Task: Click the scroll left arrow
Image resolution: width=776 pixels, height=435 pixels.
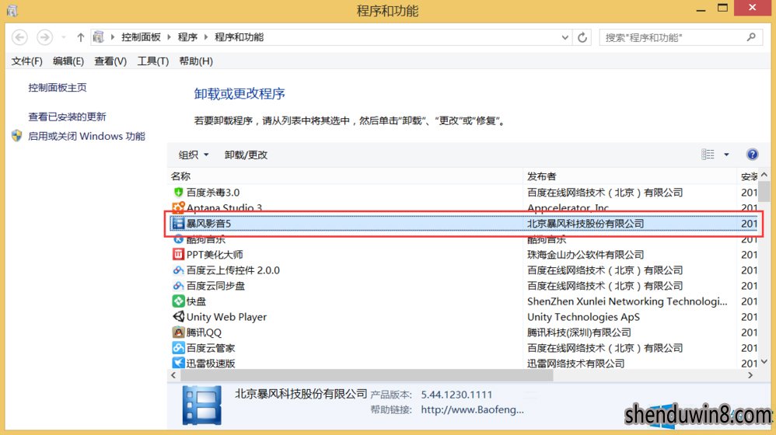Action: (x=173, y=376)
